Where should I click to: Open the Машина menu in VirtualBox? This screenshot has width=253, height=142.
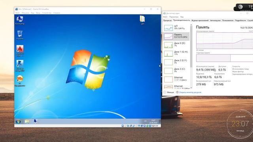coord(25,13)
